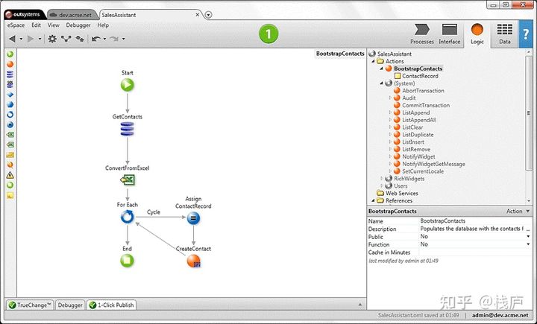Expand the ListAppend action node
The height and width of the screenshot is (324, 537).
coord(390,112)
